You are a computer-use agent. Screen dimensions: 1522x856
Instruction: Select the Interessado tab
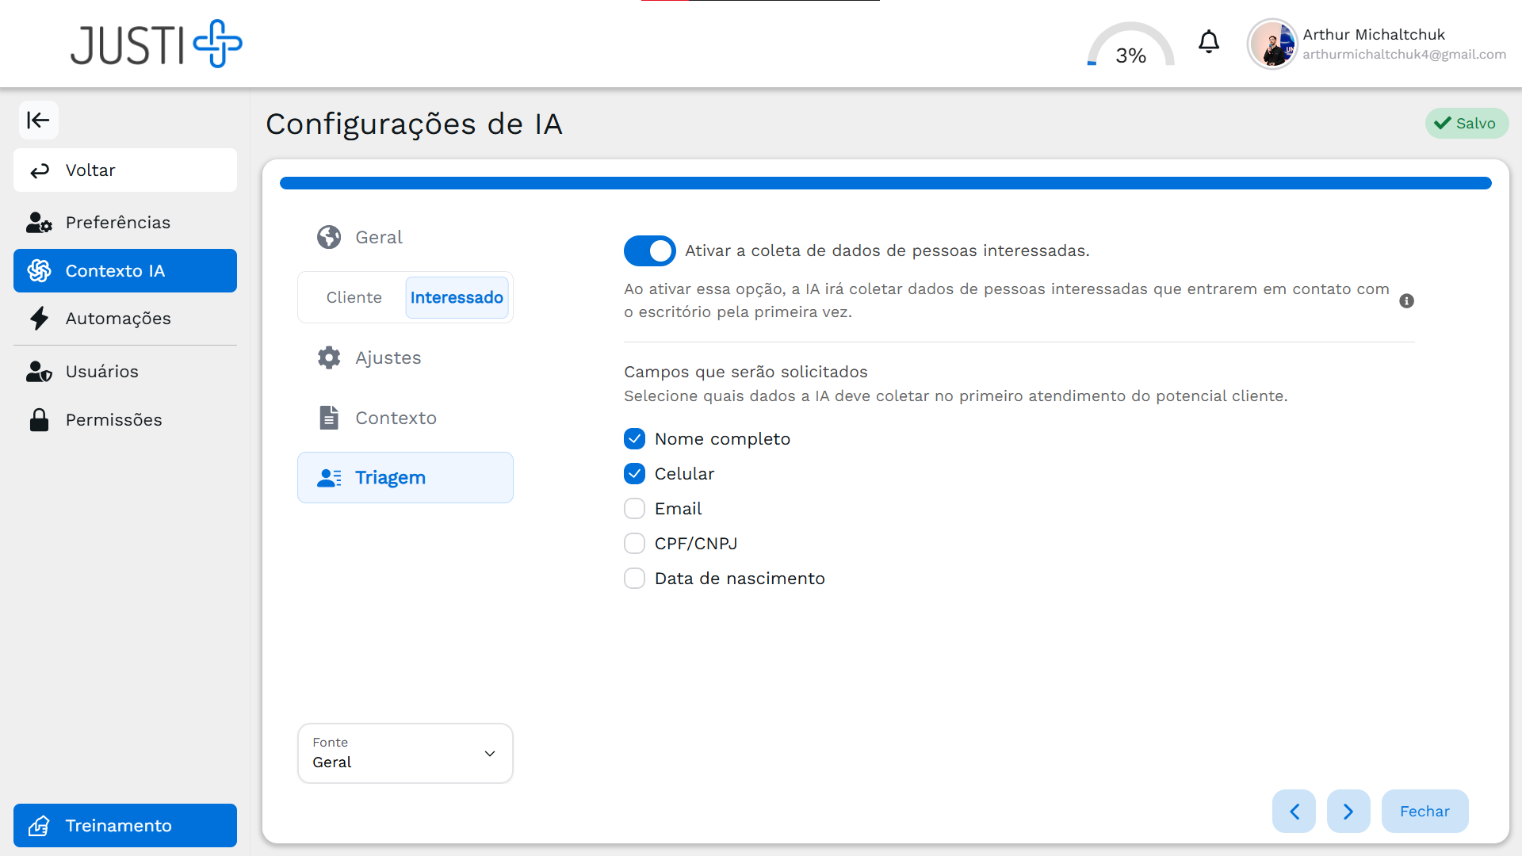pos(457,297)
